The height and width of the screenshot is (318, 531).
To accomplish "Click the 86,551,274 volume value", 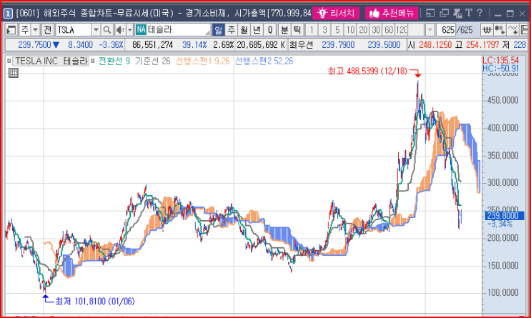I will (152, 45).
